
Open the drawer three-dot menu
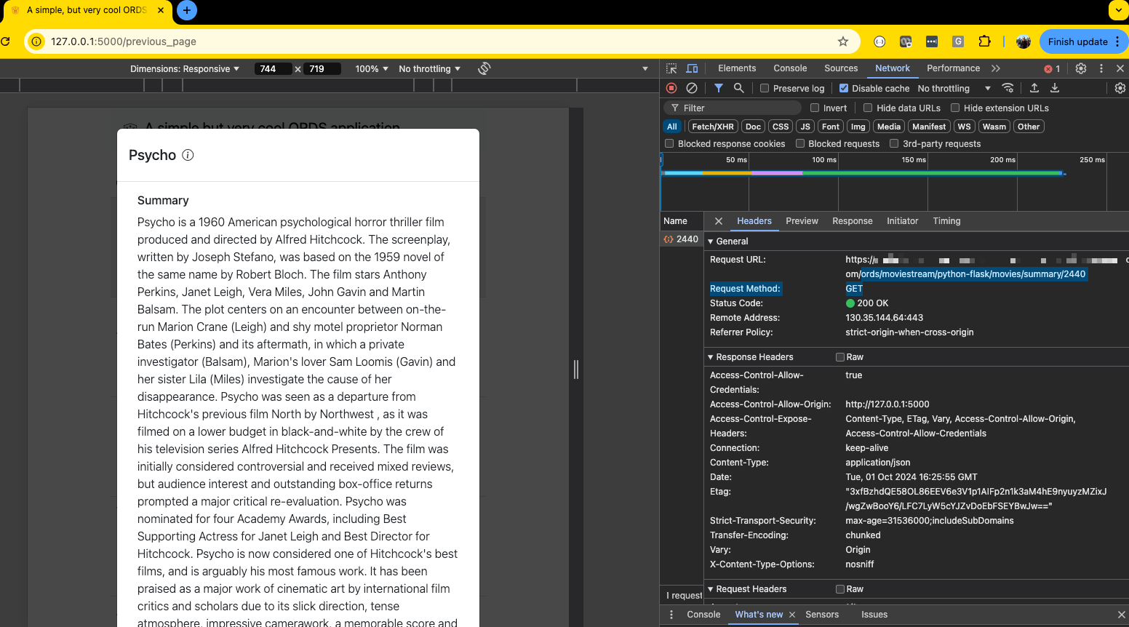pyautogui.click(x=671, y=615)
